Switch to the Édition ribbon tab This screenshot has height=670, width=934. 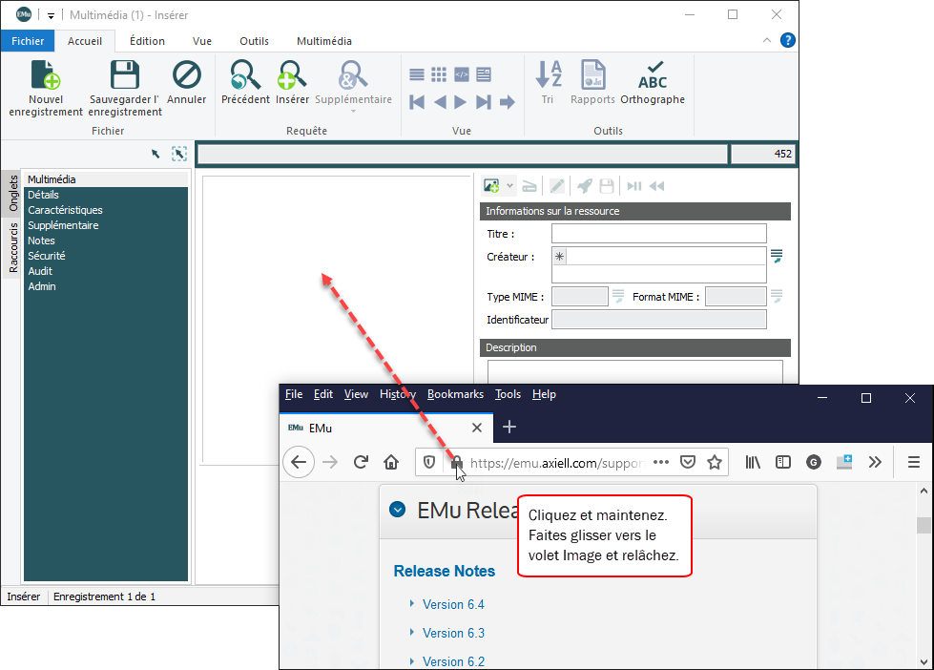(x=147, y=41)
